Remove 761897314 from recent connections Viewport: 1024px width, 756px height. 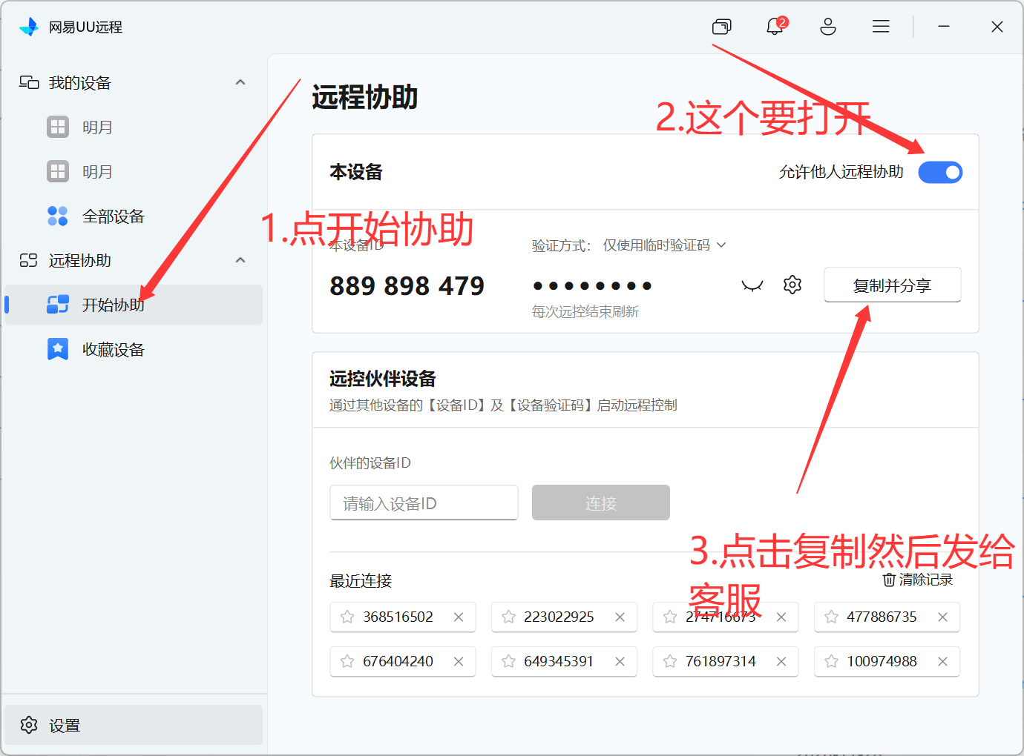click(x=781, y=661)
